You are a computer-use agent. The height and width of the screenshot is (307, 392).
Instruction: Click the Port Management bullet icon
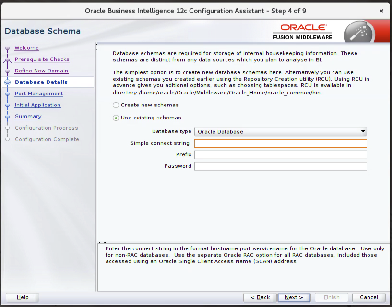pyautogui.click(x=8, y=94)
